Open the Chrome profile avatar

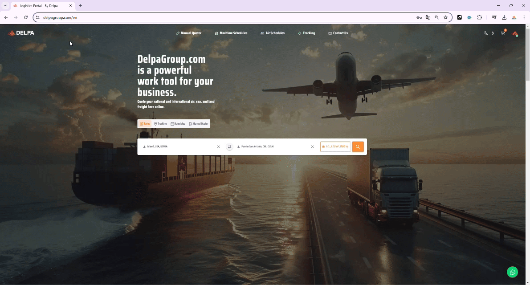pos(514,17)
